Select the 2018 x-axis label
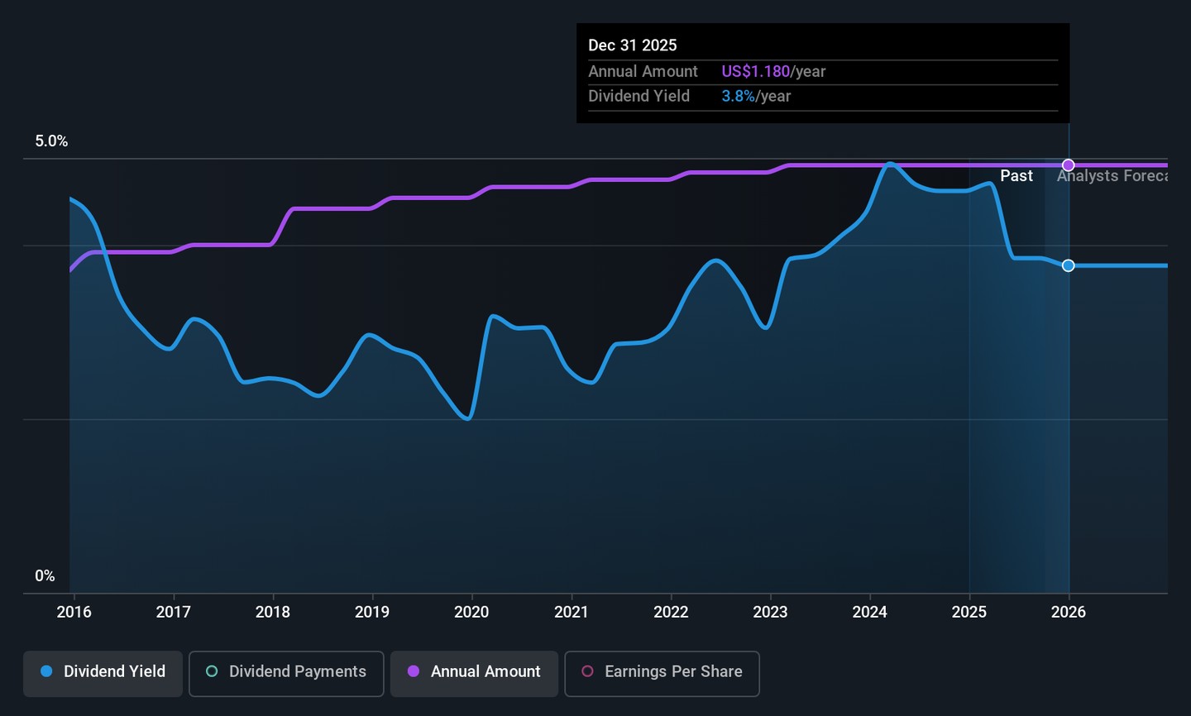 [272, 612]
